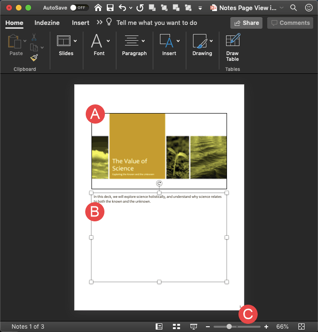Expand the Slides dropdown arrow
The height and width of the screenshot is (332, 318).
pyautogui.click(x=75, y=41)
